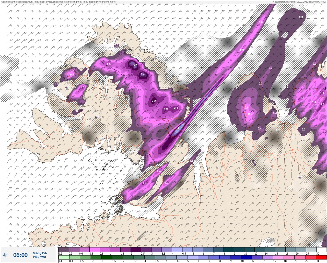Select the bright pink upper swatch at 0.5
Screen dimensions: 327x263
click(95, 249)
